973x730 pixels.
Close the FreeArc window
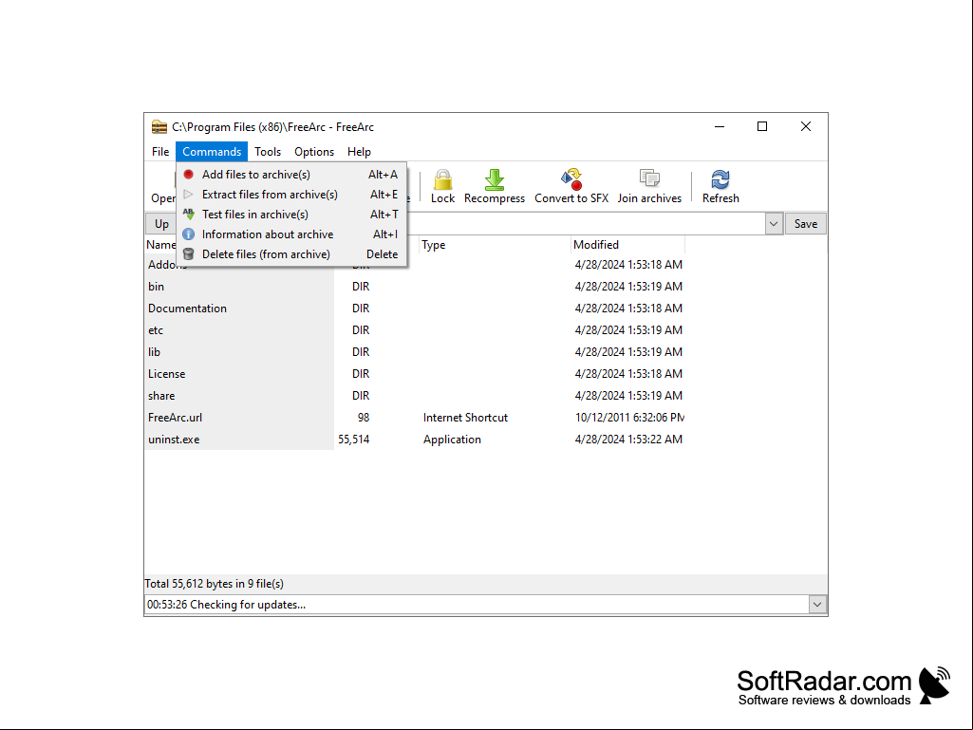pyautogui.click(x=806, y=126)
